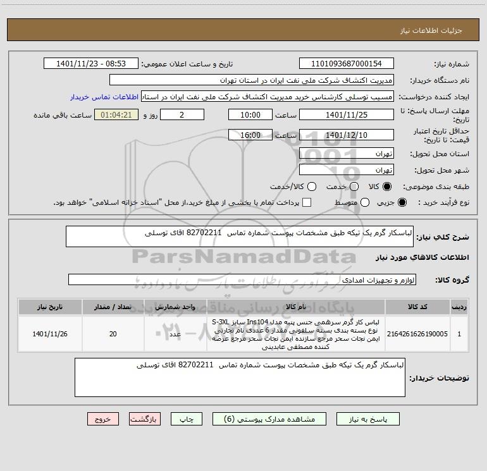
Task: Click the چاپ print button
Action: click(x=187, y=419)
